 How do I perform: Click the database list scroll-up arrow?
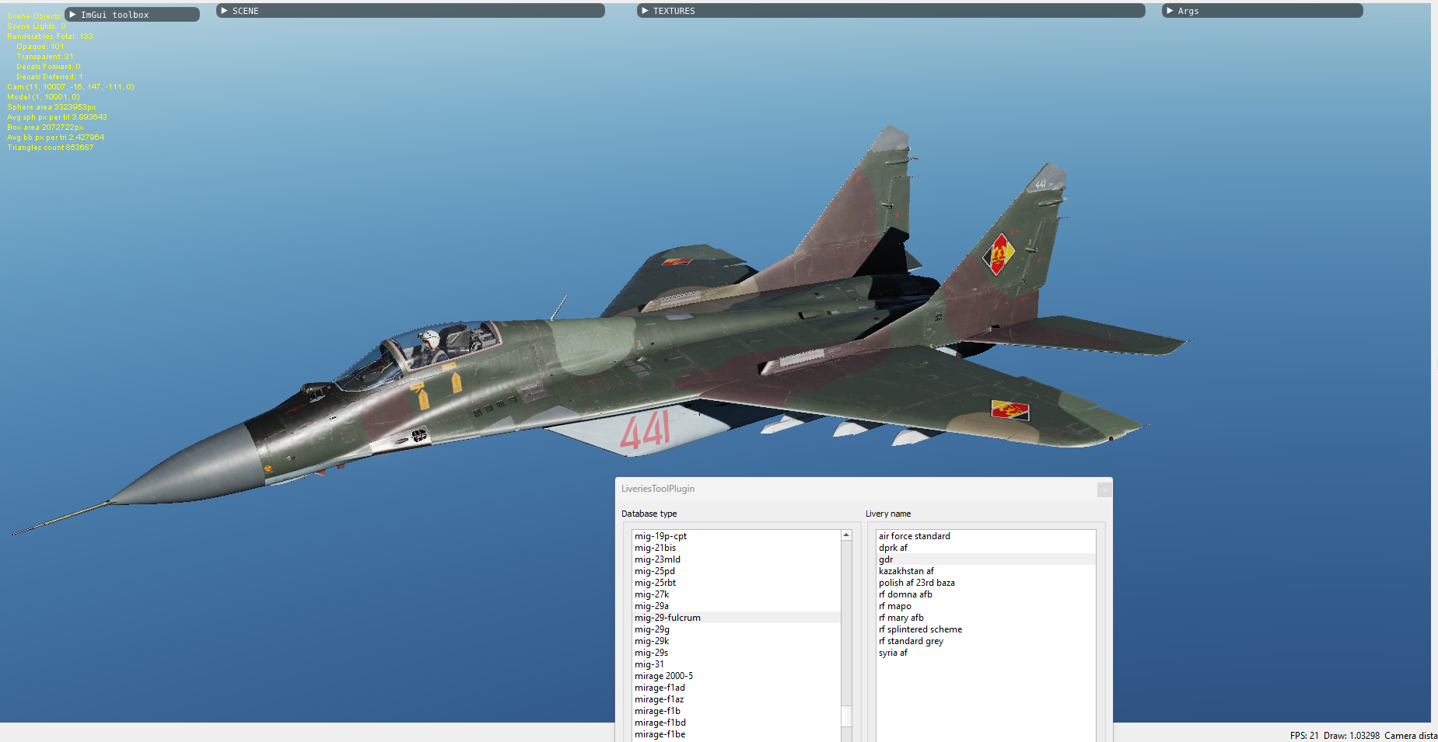click(x=846, y=535)
